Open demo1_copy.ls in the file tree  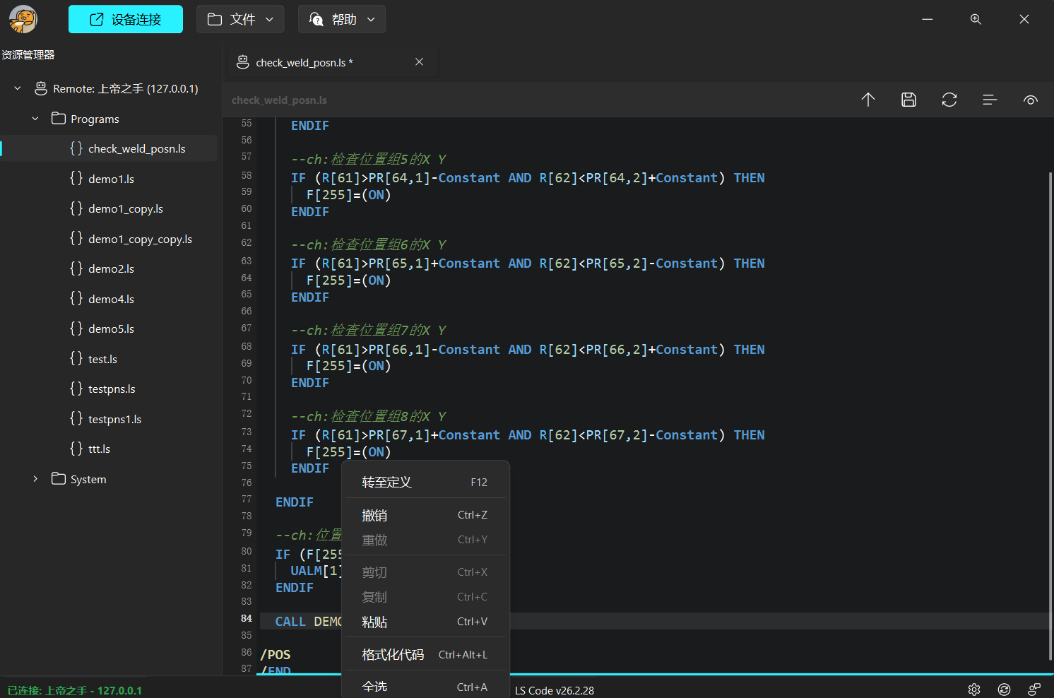[x=126, y=209]
